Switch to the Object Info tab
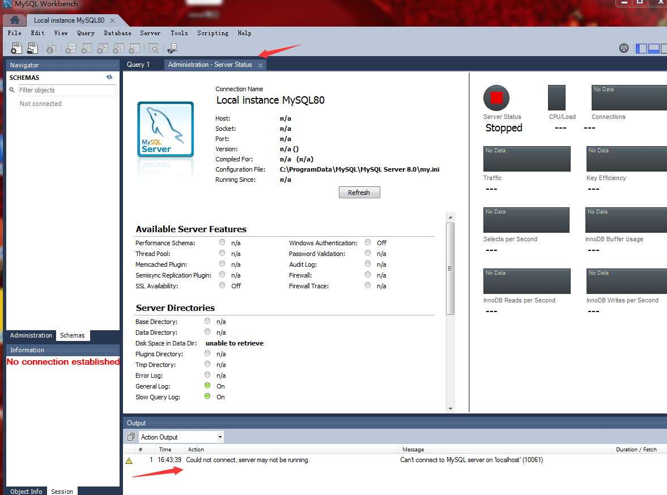Image resolution: width=667 pixels, height=495 pixels. click(27, 491)
